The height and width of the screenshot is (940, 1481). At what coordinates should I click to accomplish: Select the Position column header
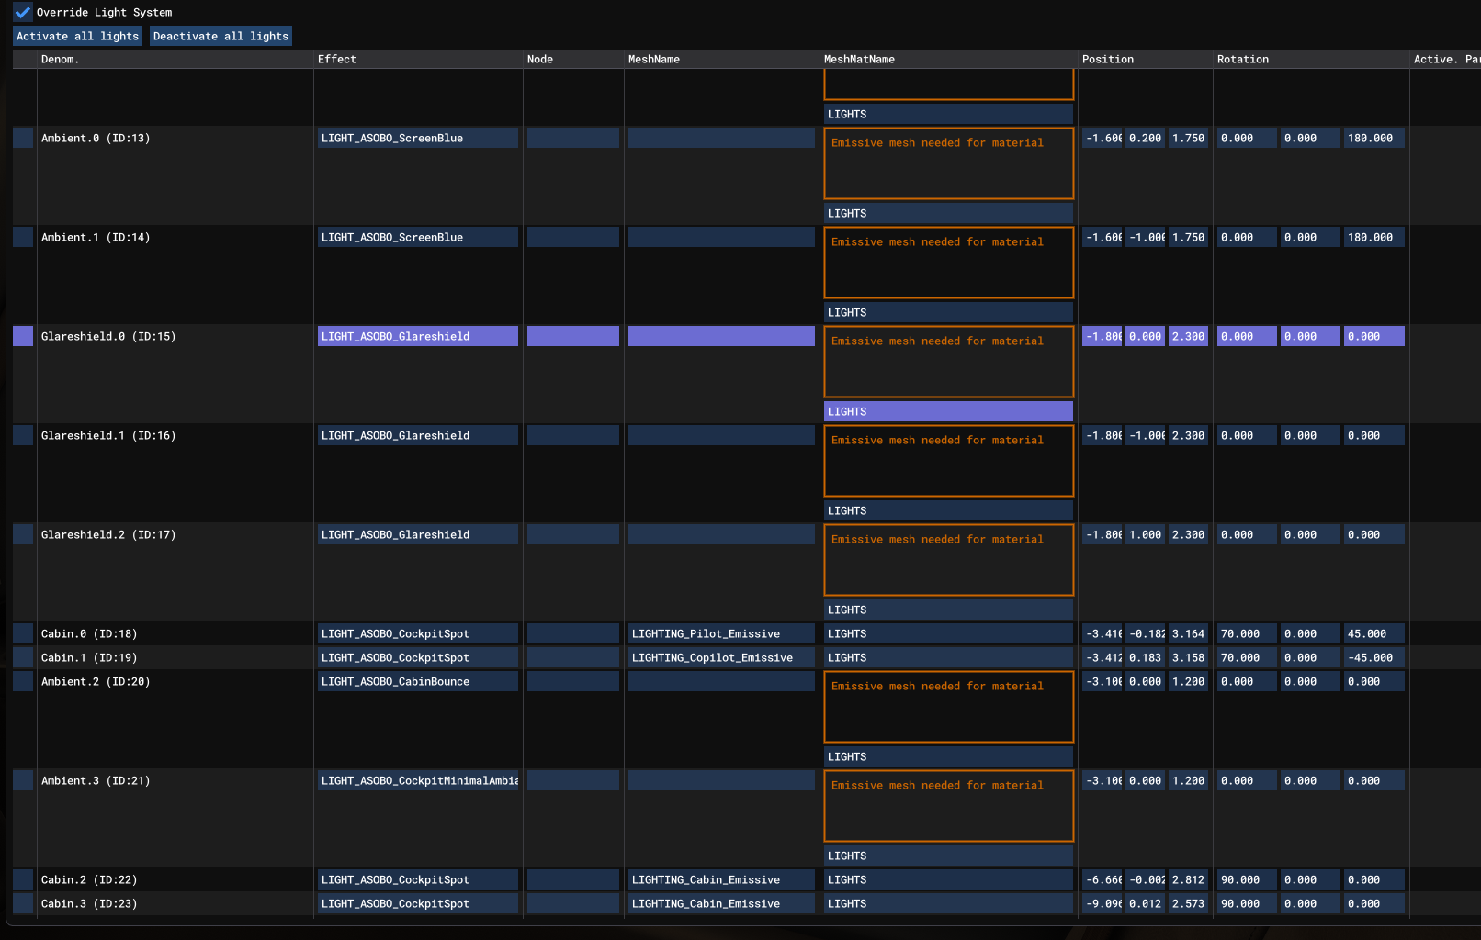click(1107, 60)
